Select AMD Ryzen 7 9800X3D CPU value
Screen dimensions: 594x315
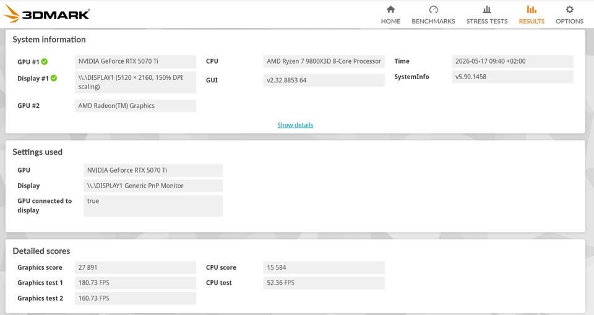(324, 61)
